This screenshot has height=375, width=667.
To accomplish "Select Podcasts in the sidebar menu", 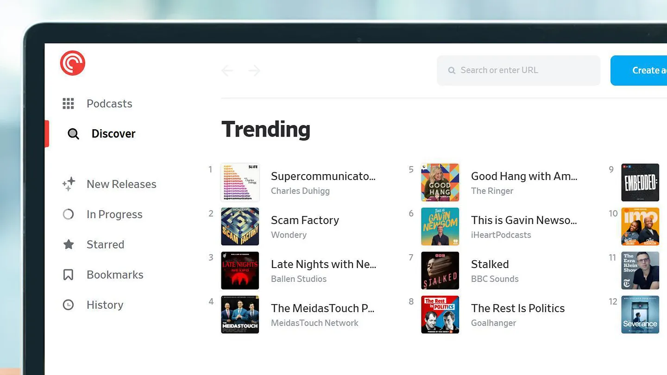I will coord(109,103).
